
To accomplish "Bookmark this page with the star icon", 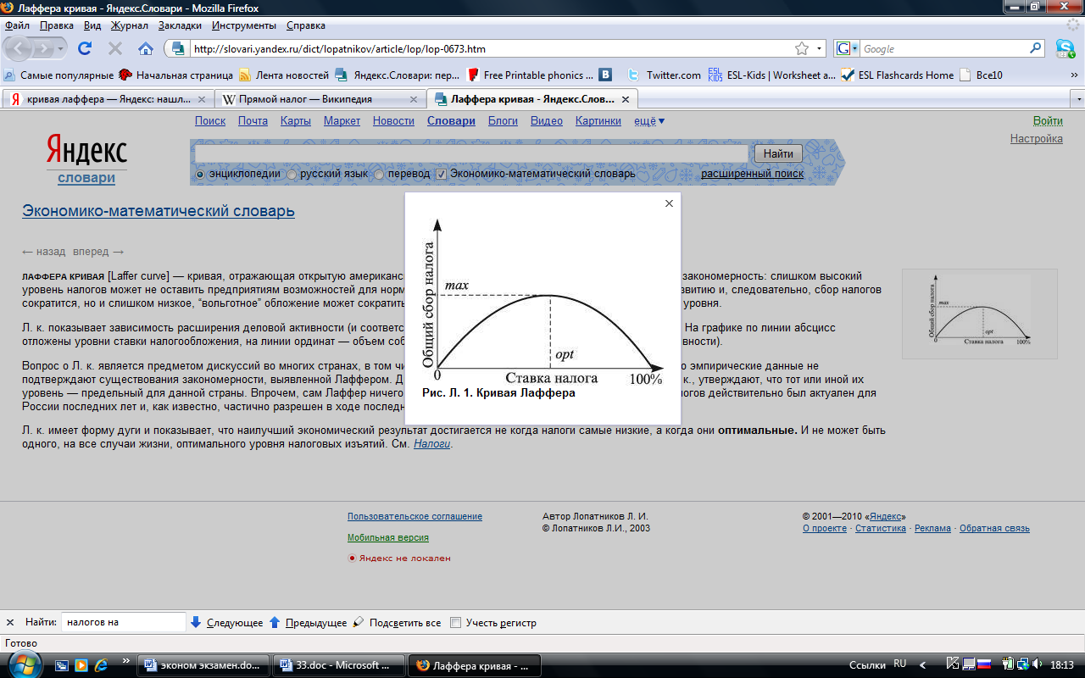I will pyautogui.click(x=802, y=48).
